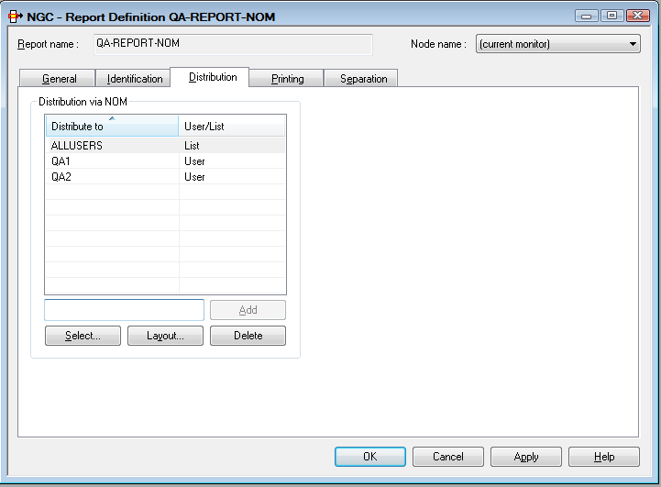Open the Printing tab

point(286,79)
